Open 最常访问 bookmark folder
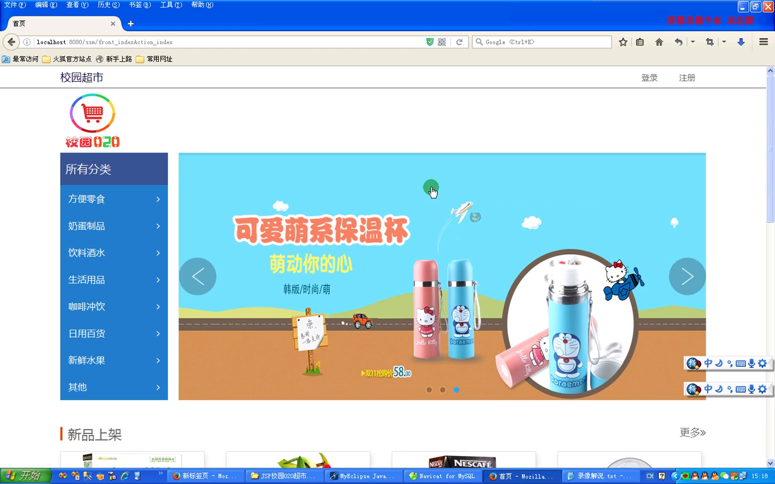This screenshot has width=775, height=484. [20, 59]
